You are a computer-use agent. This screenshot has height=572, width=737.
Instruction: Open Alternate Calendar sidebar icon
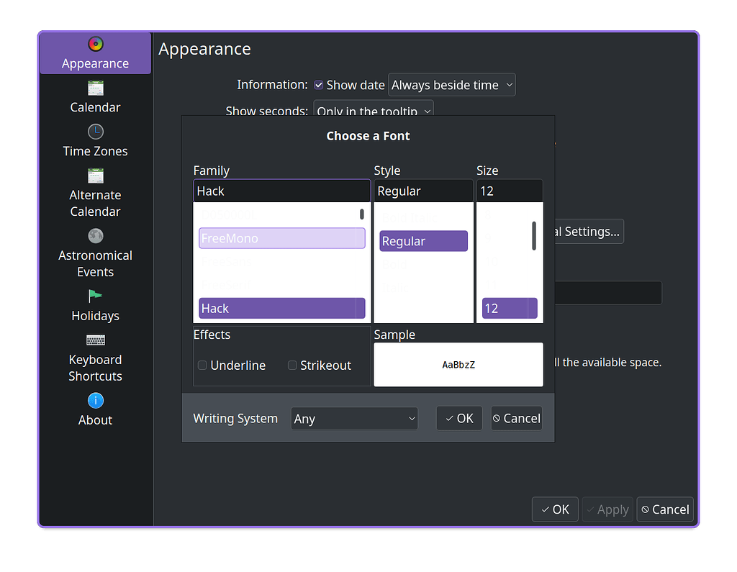(95, 176)
